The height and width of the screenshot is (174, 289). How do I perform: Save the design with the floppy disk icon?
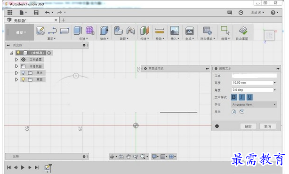pos(36,12)
